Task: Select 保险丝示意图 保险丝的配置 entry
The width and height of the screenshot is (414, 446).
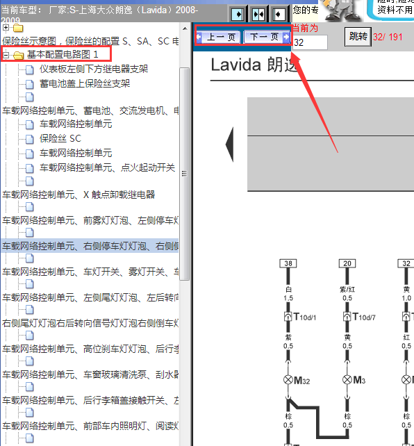Action: [x=90, y=41]
